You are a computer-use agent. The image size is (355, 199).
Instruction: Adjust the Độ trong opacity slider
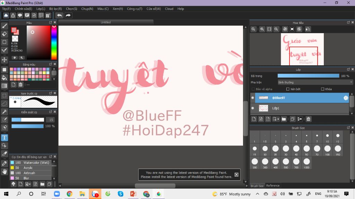pyautogui.click(x=308, y=76)
